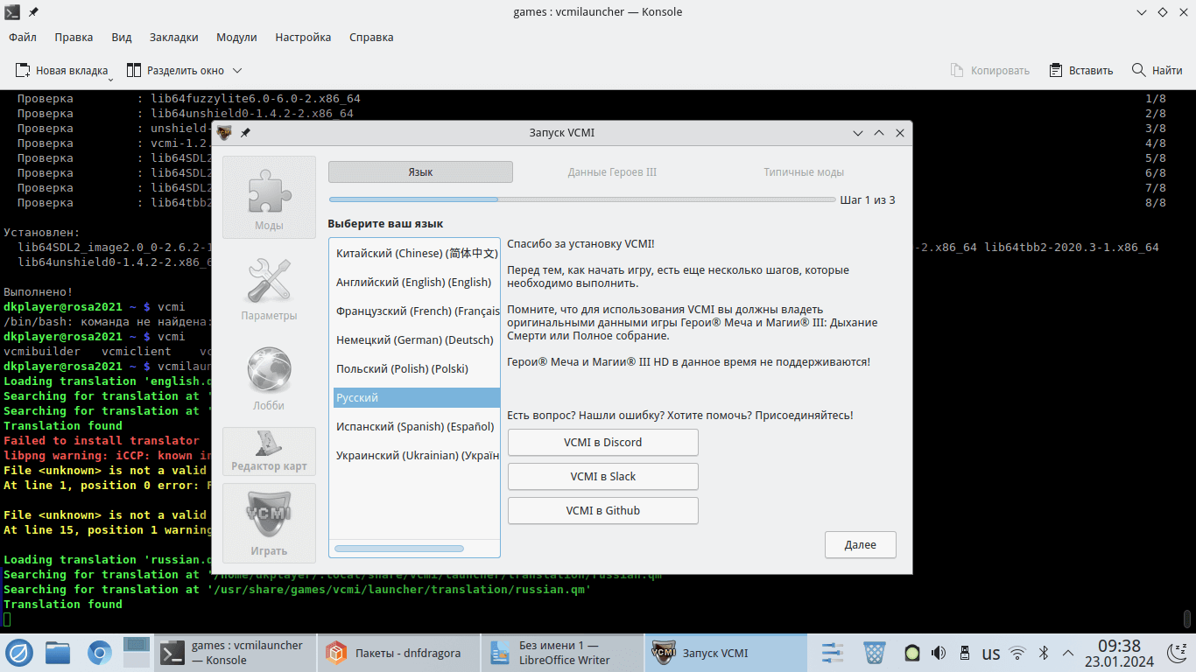Select Украинский (Ukrainian) language
The image size is (1196, 672).
pos(417,456)
